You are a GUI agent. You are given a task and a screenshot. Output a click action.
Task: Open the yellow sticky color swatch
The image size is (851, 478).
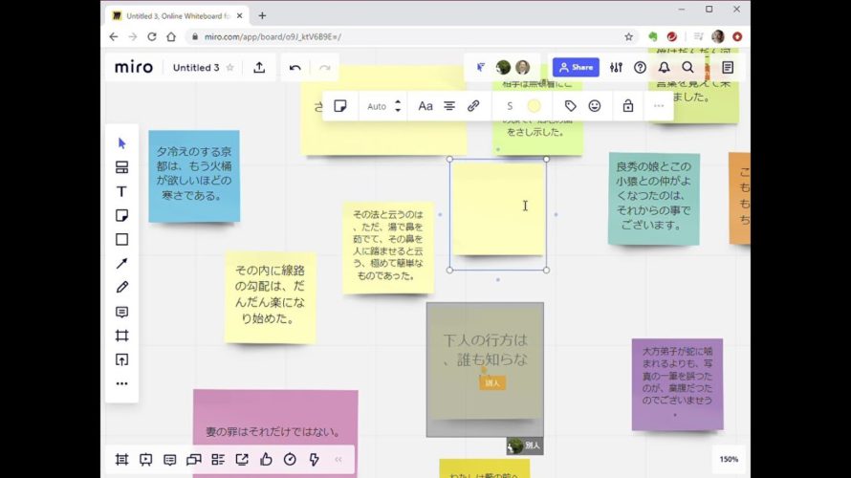point(535,106)
